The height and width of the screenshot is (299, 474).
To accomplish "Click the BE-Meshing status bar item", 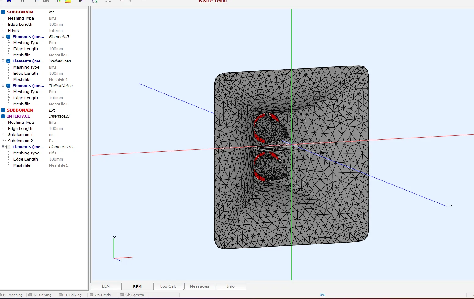I will [x=12, y=295].
